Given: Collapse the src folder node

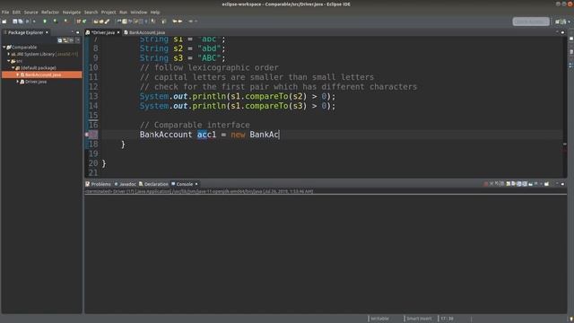Looking at the screenshot, I should [x=9, y=61].
